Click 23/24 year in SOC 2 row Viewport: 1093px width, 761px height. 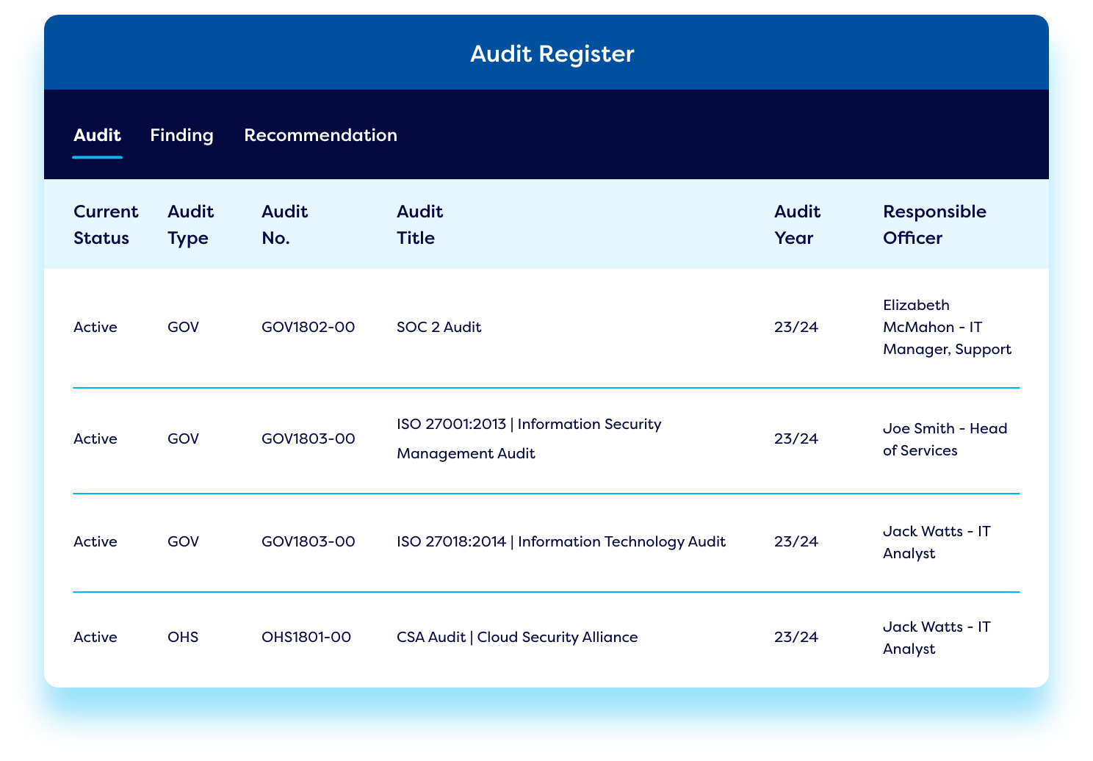click(x=796, y=327)
